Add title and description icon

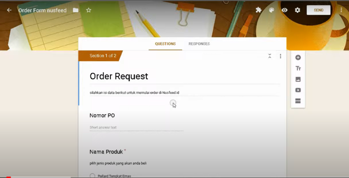[x=298, y=68]
